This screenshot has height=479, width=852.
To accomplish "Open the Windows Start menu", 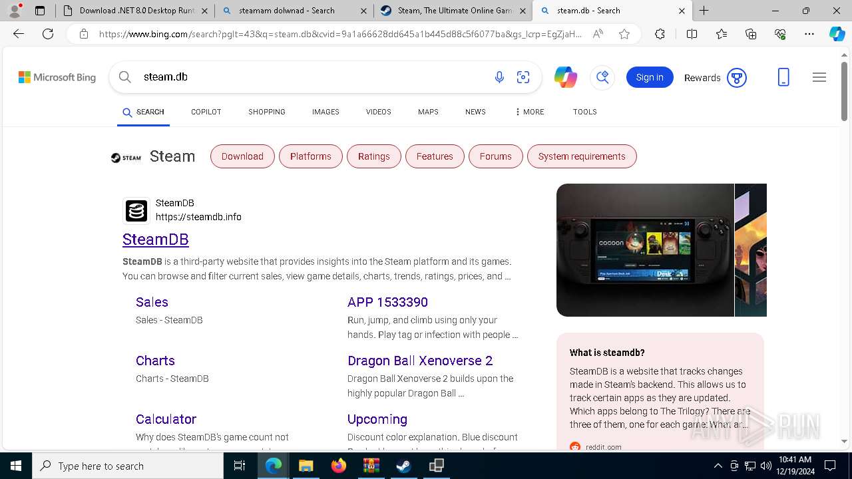I will (x=16, y=466).
